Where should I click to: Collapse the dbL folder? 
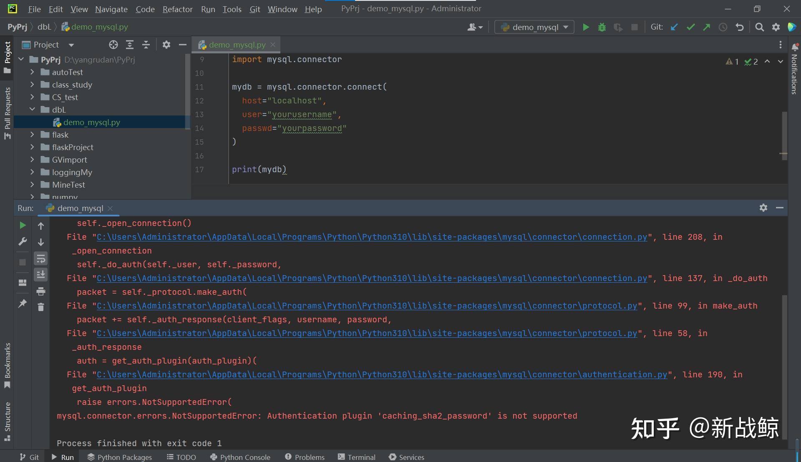pyautogui.click(x=32, y=109)
